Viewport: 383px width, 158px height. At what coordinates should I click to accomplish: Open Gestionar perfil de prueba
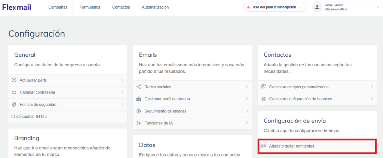(x=193, y=99)
